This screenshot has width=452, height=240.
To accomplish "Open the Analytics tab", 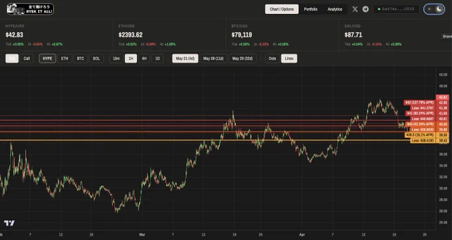I will [x=334, y=9].
